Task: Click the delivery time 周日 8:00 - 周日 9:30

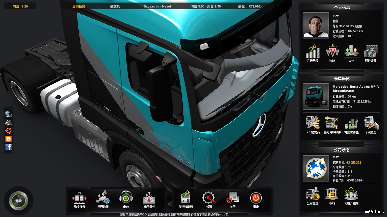Action: coord(206,6)
